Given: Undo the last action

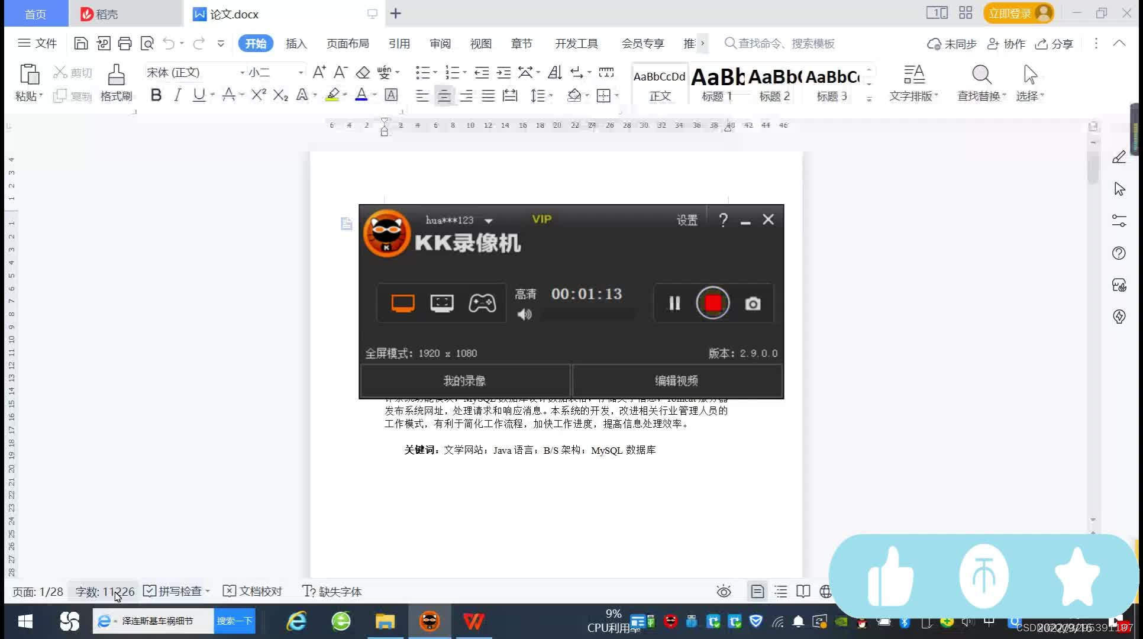Looking at the screenshot, I should click(x=169, y=43).
